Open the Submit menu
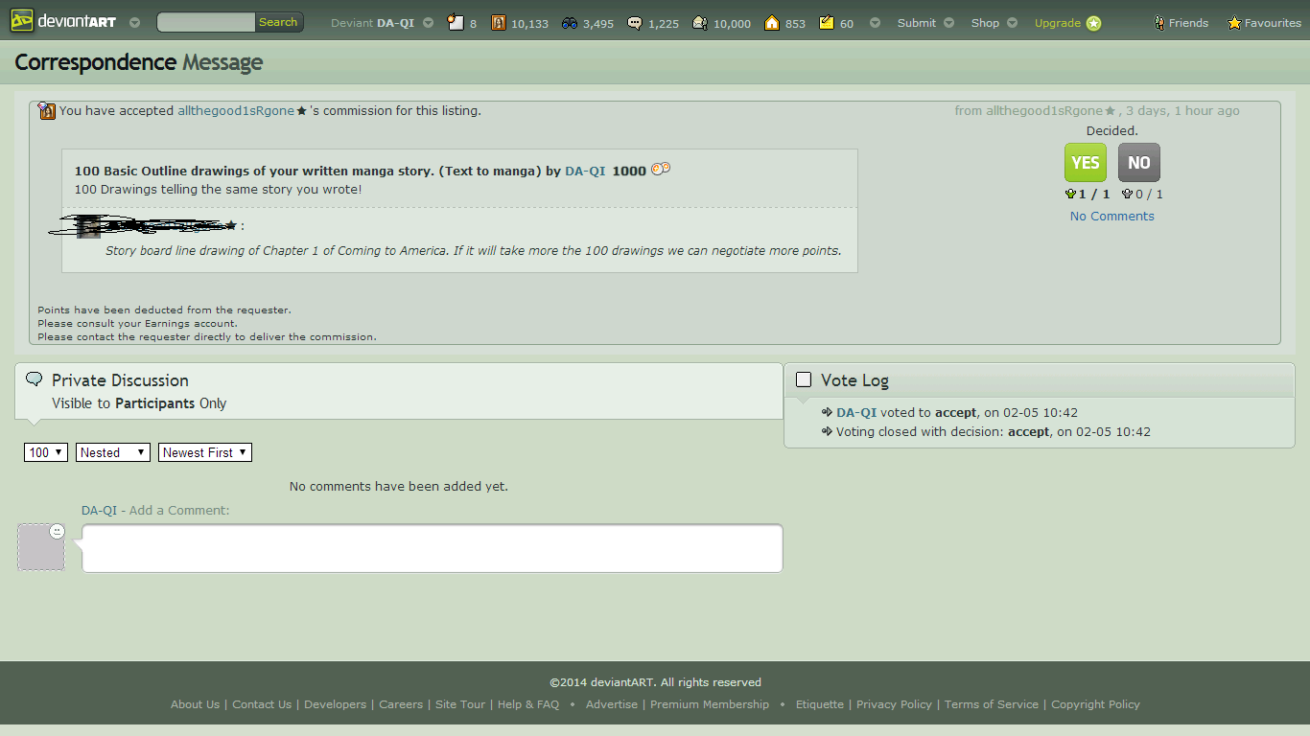Viewport: 1310px width, 736px height. (x=917, y=23)
